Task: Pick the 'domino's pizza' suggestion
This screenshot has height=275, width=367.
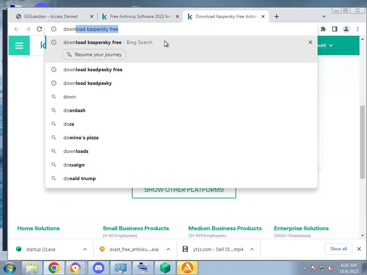Action: (x=181, y=137)
